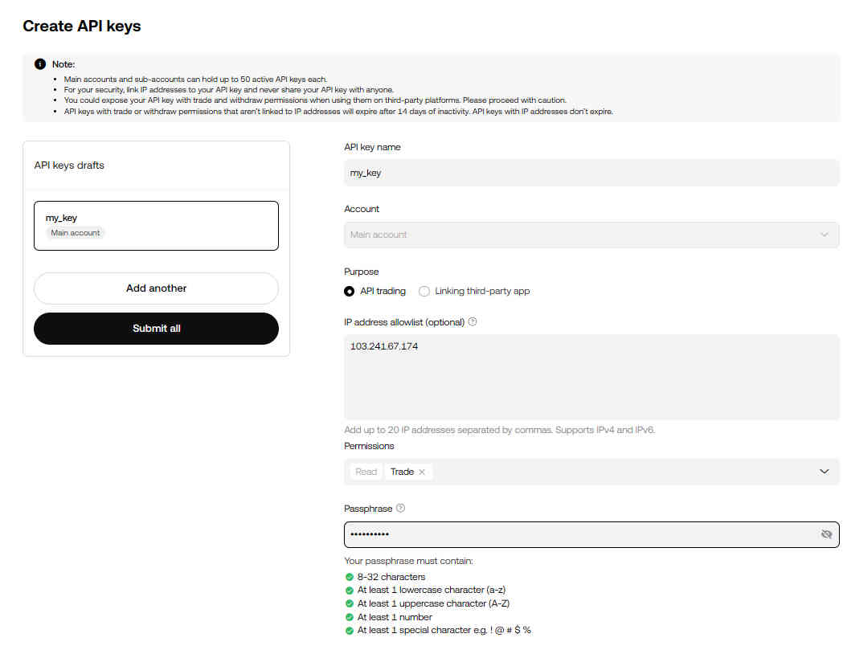Focus the IP address allowlist textarea
Image resolution: width=843 pixels, height=646 pixels.
tap(591, 377)
